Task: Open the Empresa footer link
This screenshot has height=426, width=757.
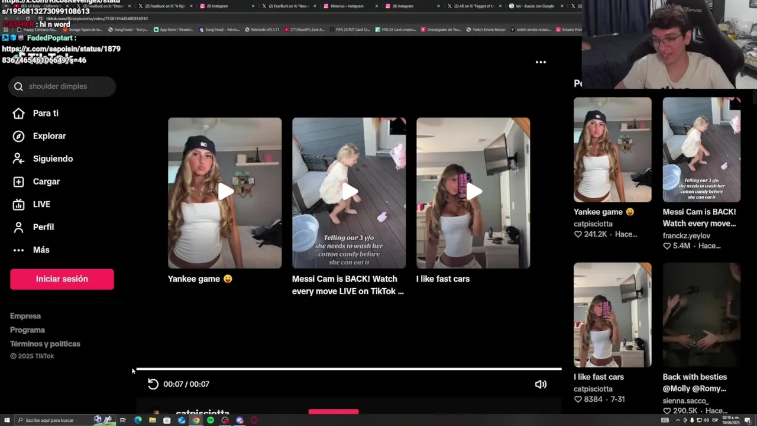Action: pos(25,316)
